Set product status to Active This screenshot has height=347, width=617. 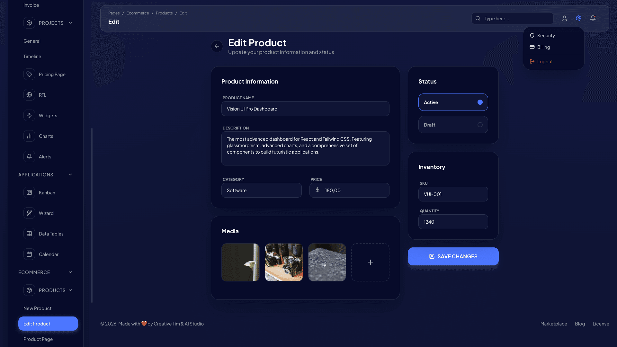click(x=453, y=102)
